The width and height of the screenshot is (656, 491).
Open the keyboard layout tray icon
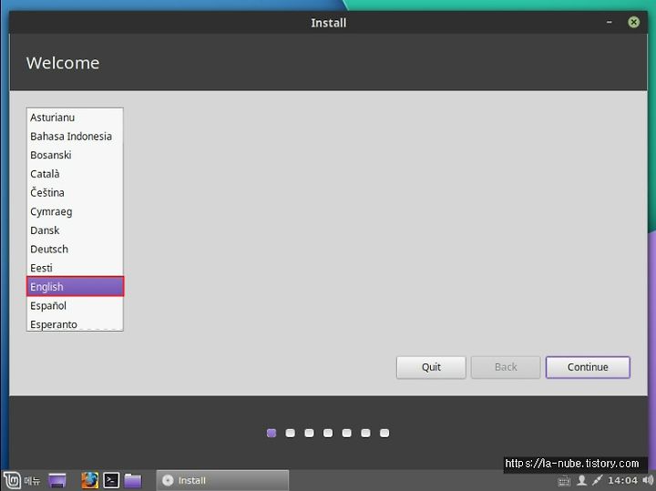click(564, 481)
